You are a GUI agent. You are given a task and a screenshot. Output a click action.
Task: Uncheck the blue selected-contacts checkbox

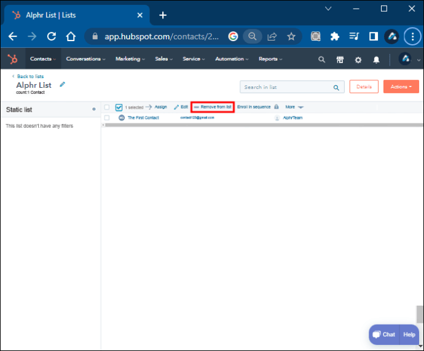click(x=119, y=107)
